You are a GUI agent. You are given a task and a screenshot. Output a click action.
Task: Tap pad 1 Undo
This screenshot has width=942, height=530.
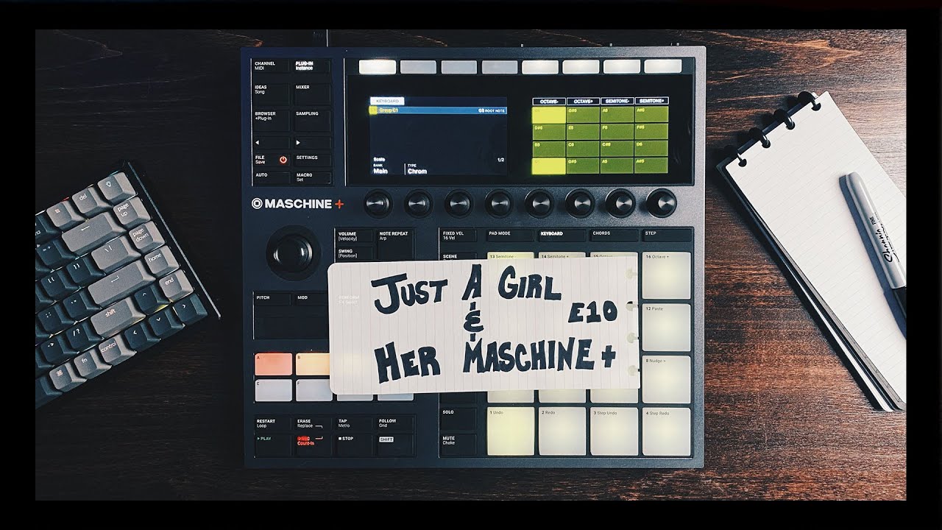(x=510, y=431)
